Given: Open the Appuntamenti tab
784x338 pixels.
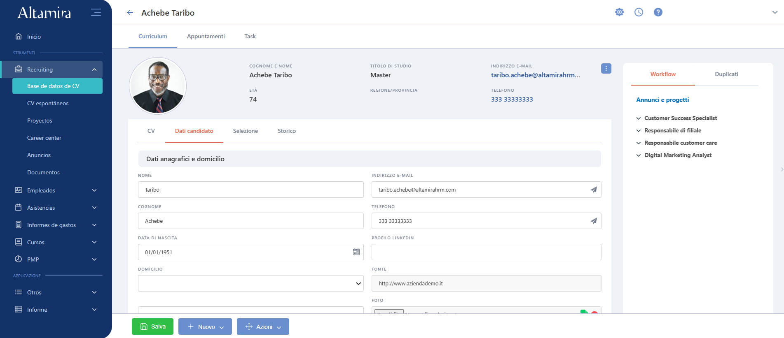Looking at the screenshot, I should [x=206, y=36].
